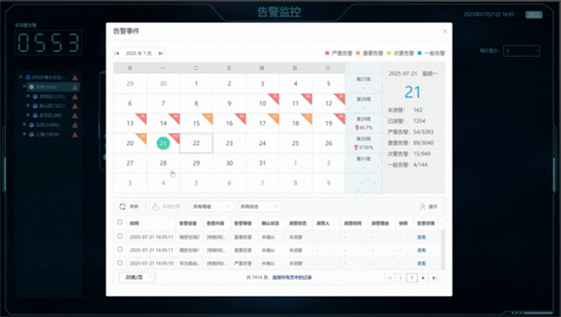Jump to last page of alarm table
The height and width of the screenshot is (317, 561).
434,277
